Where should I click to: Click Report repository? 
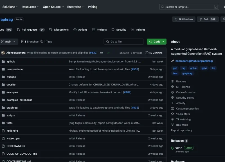click(181, 130)
